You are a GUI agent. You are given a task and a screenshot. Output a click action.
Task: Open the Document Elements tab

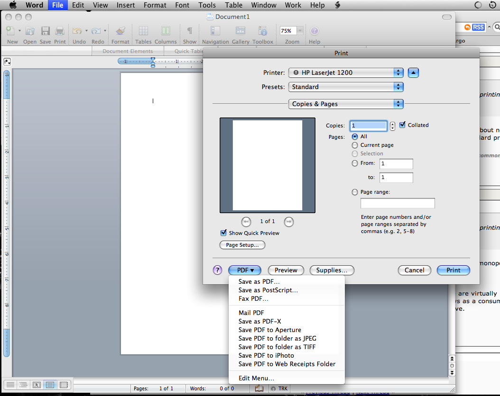[x=128, y=51]
